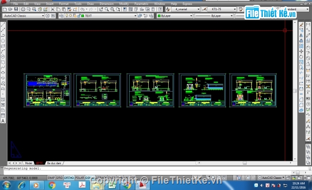Toggle GRID display in the status bar

pos(59,178)
